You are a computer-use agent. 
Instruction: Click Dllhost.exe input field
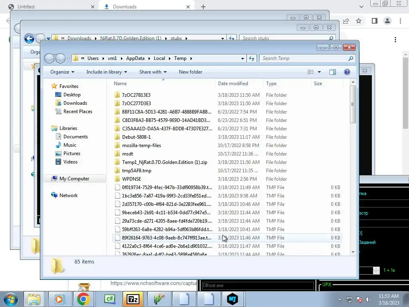(258, 285)
